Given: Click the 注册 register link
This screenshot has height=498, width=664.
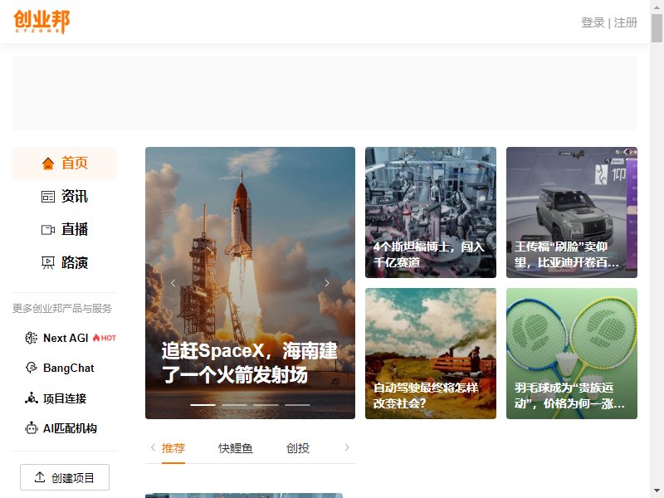Looking at the screenshot, I should (626, 22).
